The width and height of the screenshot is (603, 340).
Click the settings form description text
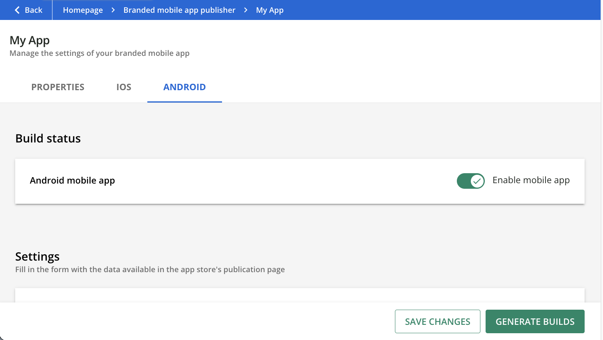click(150, 269)
